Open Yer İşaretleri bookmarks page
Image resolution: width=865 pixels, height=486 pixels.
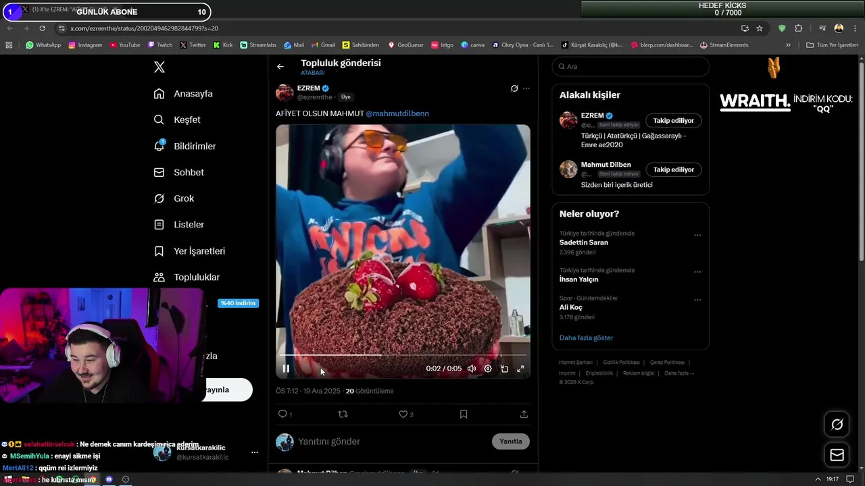tap(189, 251)
